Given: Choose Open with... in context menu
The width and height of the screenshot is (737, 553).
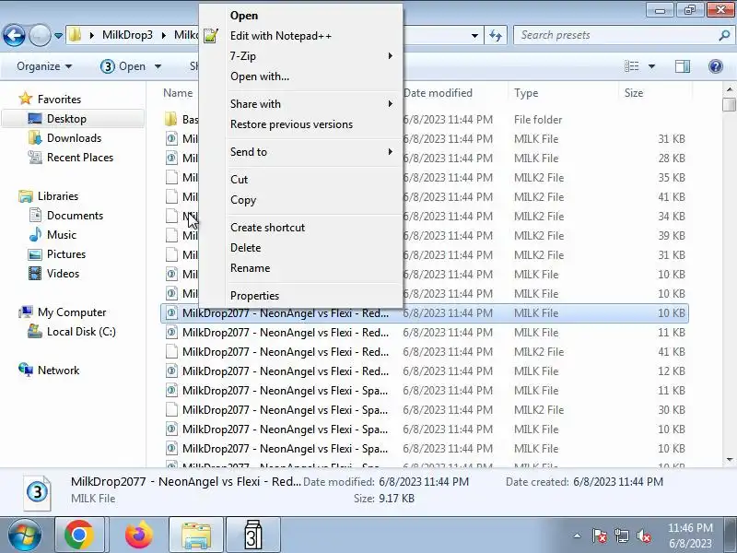Looking at the screenshot, I should pyautogui.click(x=301, y=76).
